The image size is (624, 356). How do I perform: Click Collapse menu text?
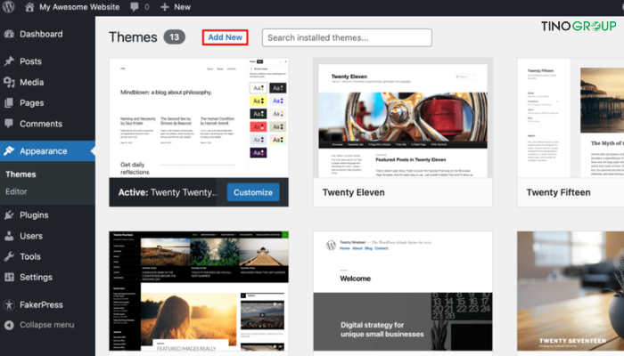tap(47, 325)
